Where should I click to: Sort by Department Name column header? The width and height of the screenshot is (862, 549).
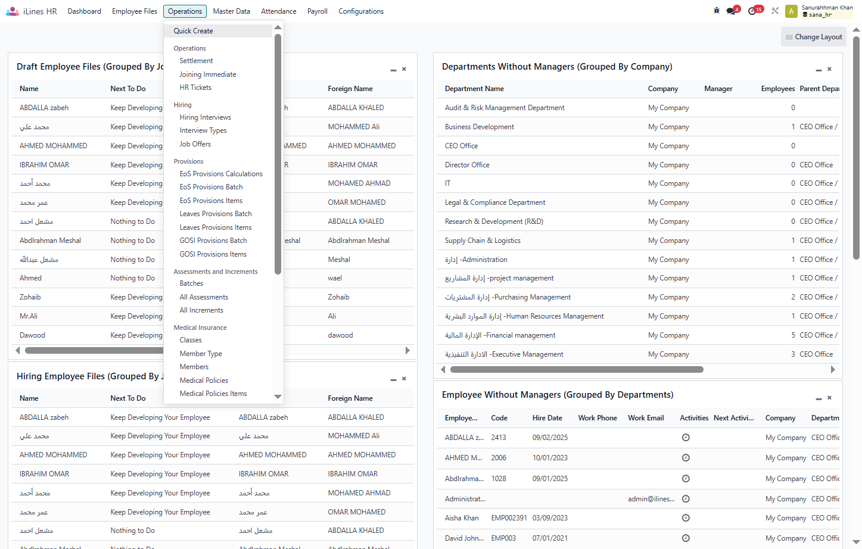(x=474, y=89)
